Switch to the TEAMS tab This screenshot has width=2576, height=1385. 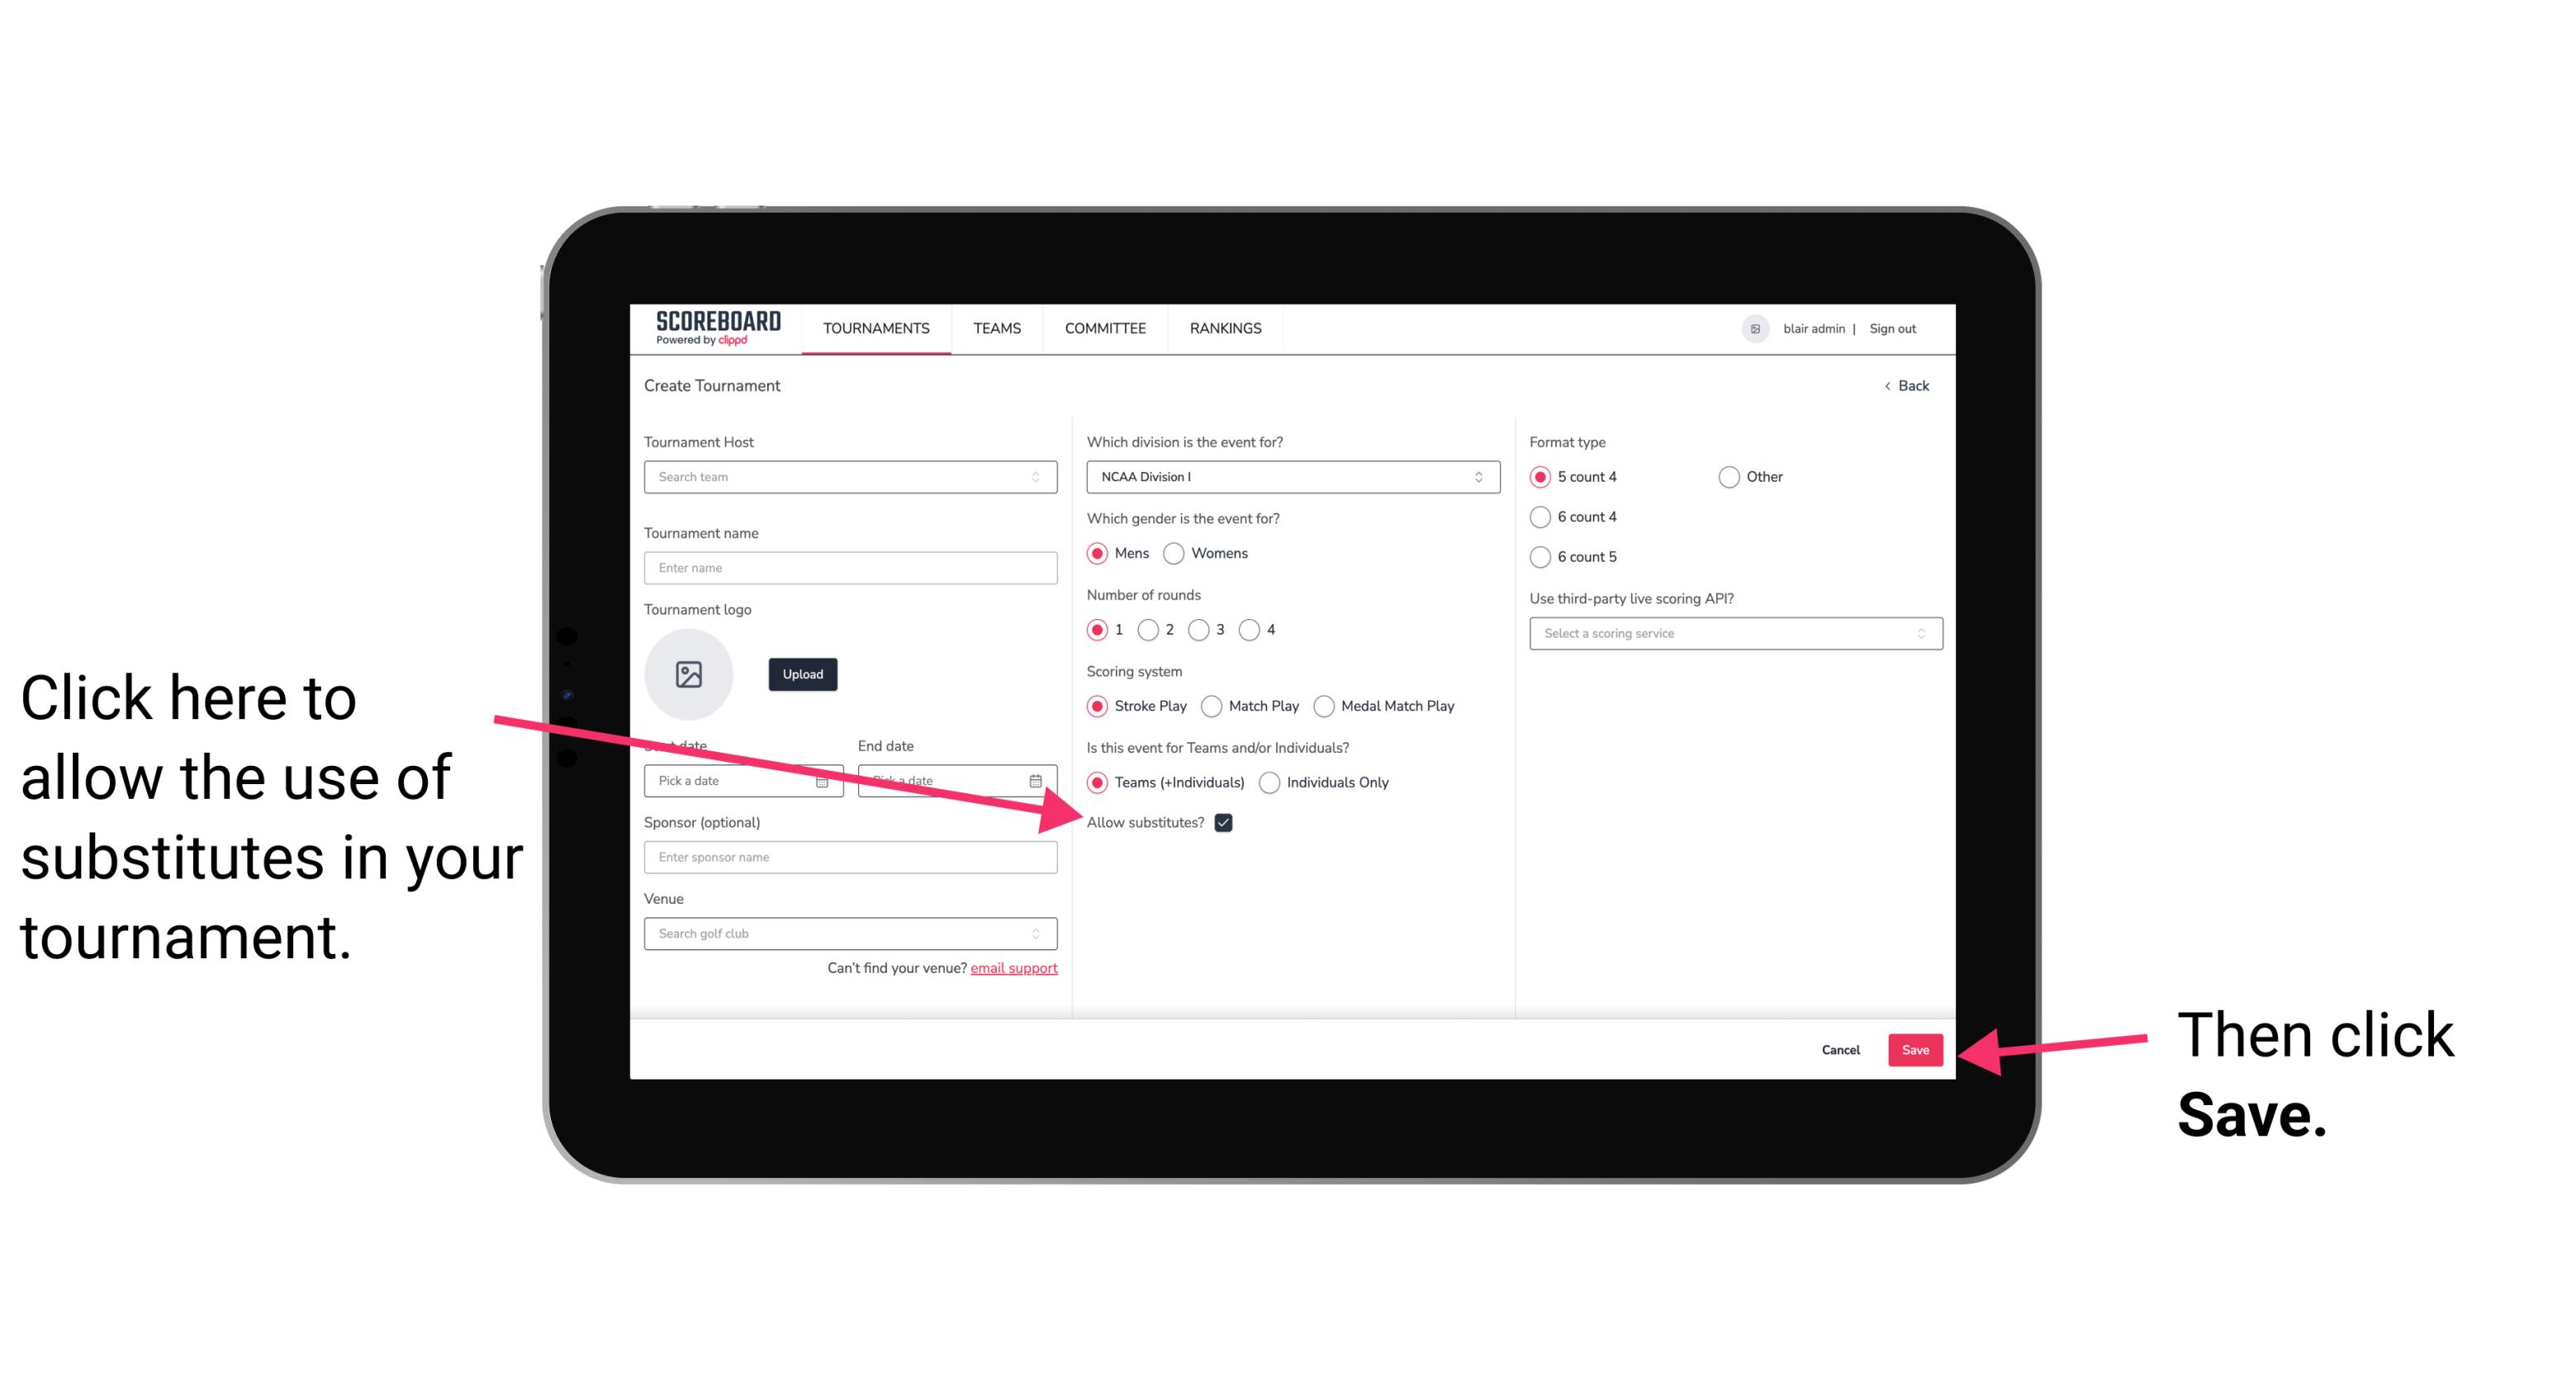point(996,328)
